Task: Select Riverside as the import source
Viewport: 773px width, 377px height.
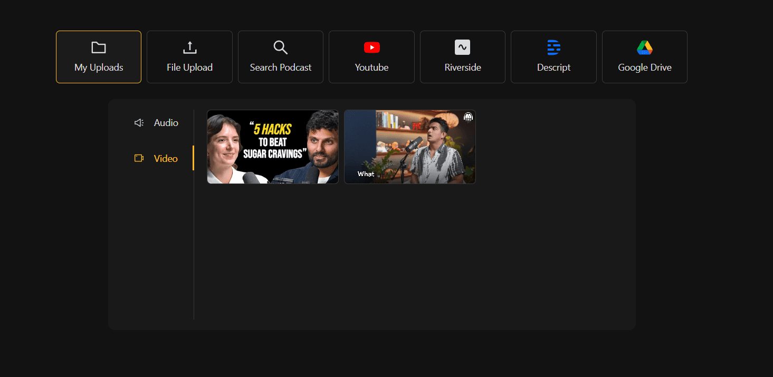Action: [x=462, y=57]
